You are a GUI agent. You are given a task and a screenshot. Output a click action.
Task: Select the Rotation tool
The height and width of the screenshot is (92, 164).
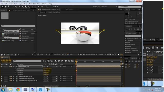13,7
